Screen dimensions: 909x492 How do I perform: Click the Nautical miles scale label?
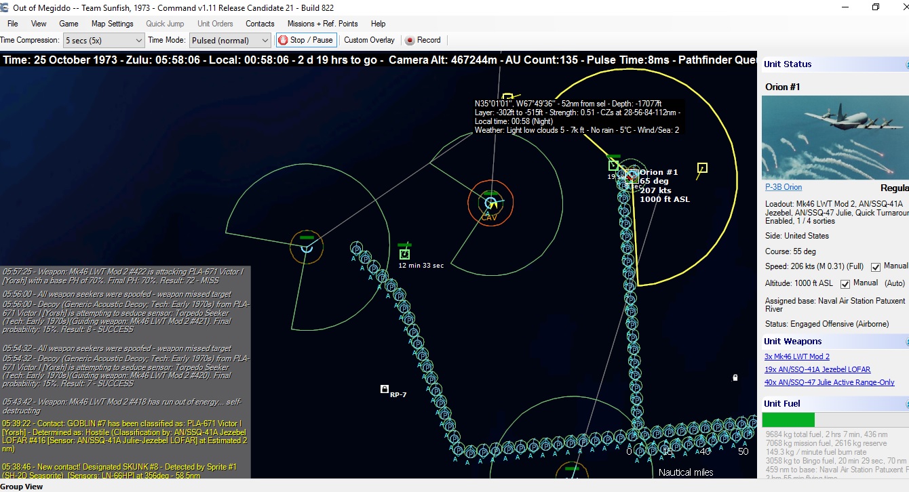coord(686,472)
